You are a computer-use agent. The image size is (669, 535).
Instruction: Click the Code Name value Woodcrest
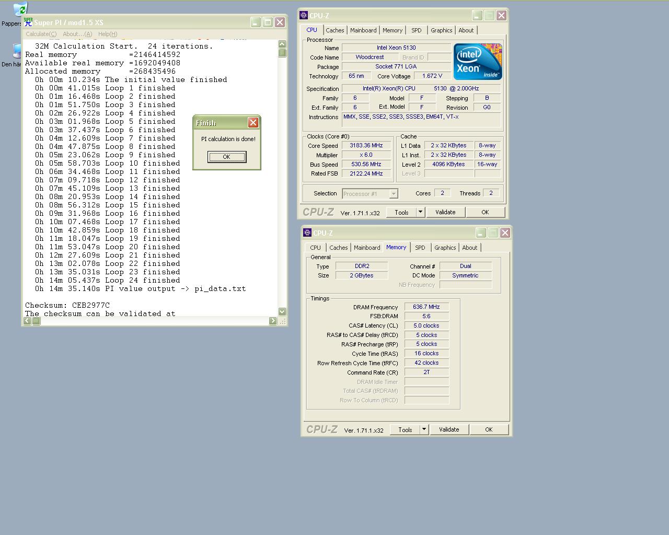coord(370,57)
